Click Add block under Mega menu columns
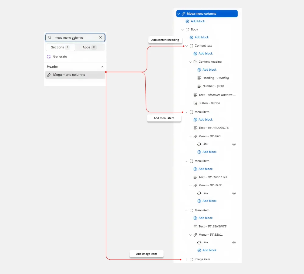Image resolution: width=304 pixels, height=274 pixels. [195, 21]
